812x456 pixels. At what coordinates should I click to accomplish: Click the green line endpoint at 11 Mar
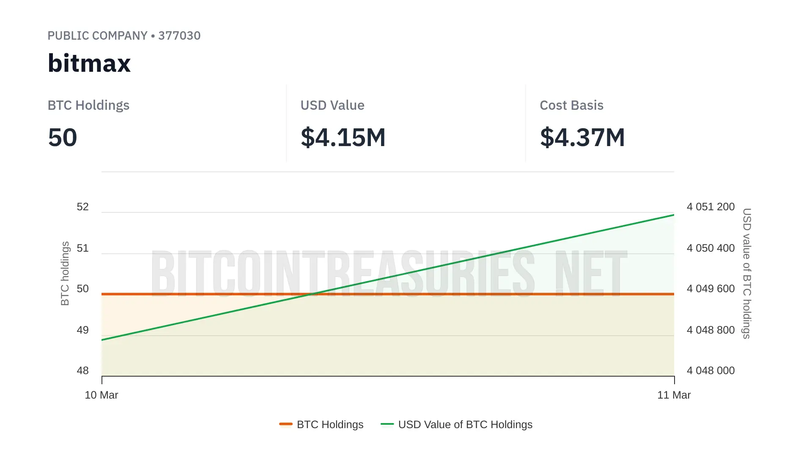674,215
